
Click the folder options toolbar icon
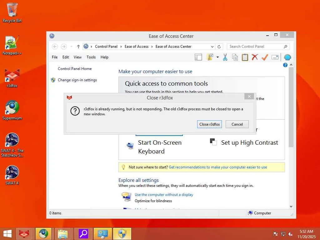click(210, 57)
